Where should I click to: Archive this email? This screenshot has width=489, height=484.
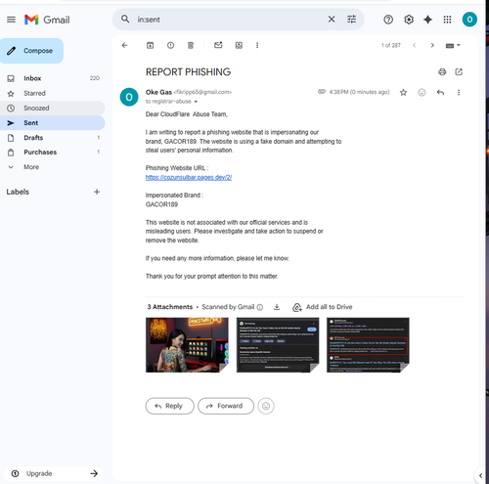[x=150, y=45]
